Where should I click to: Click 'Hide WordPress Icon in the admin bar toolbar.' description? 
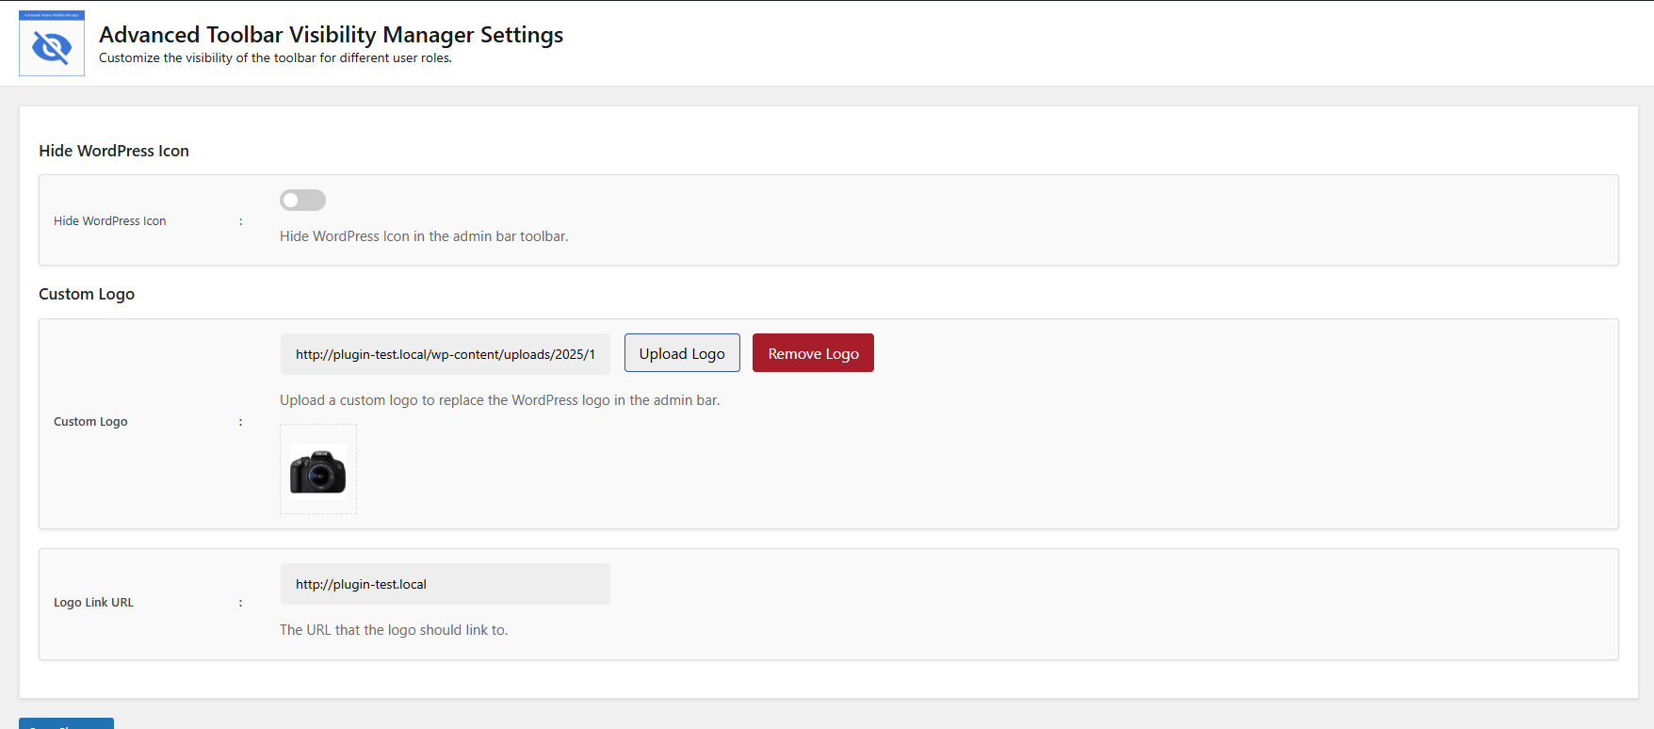[x=424, y=236]
